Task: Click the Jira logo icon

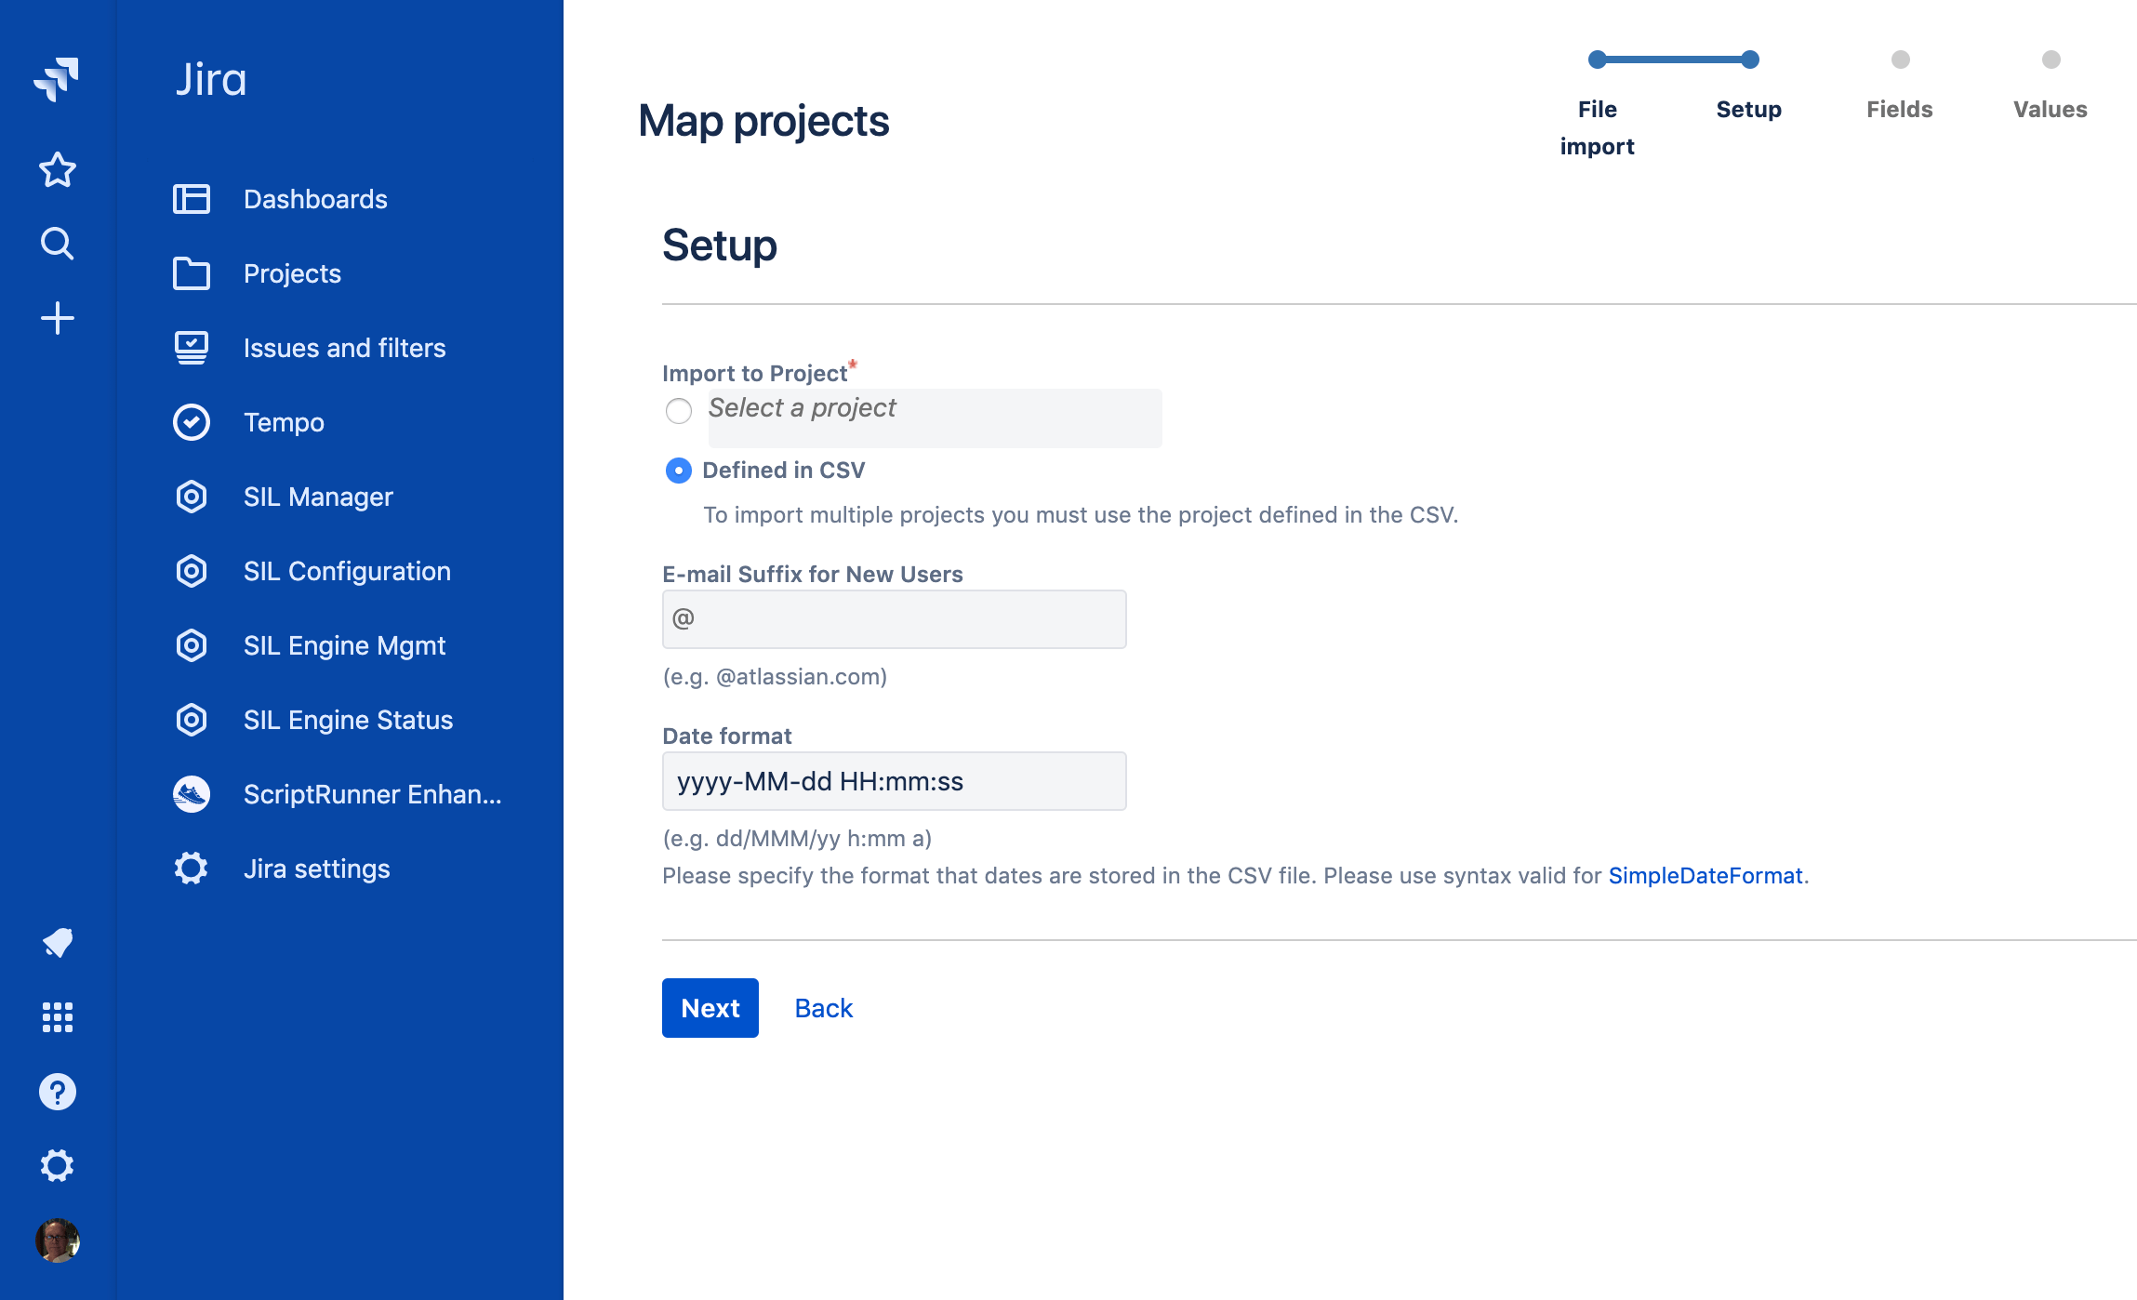Action: click(x=57, y=79)
